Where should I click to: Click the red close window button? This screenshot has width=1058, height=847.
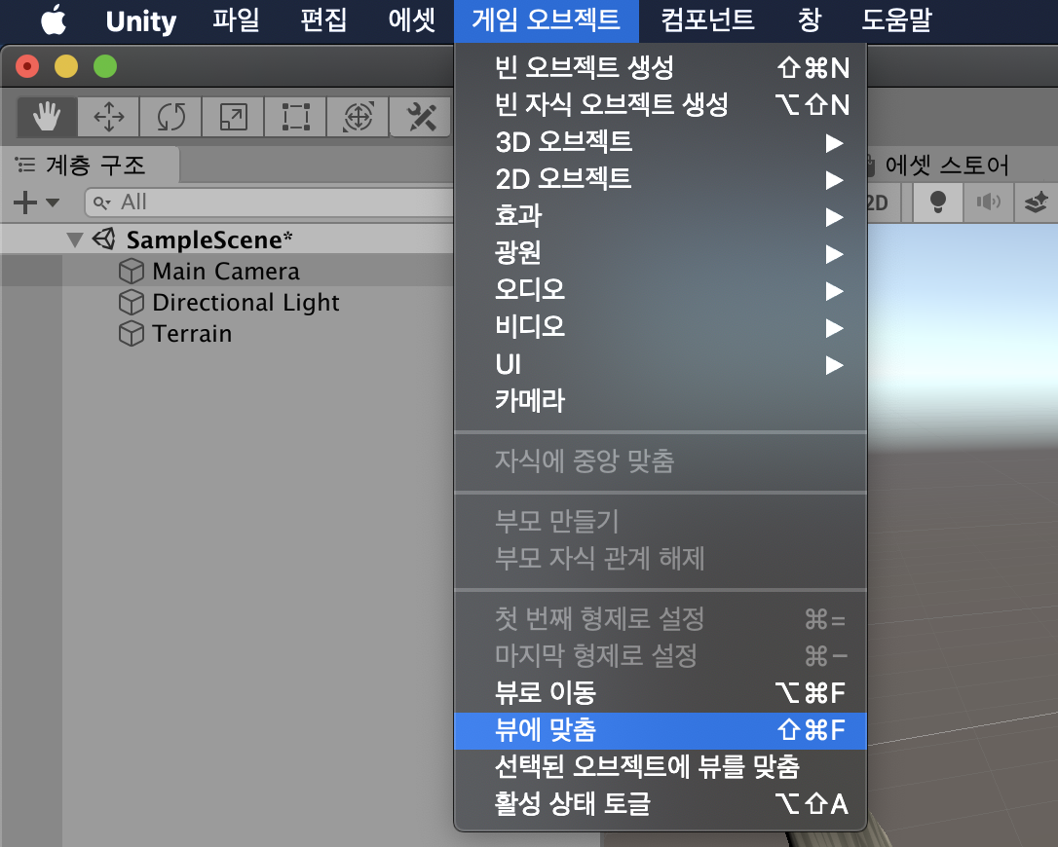tap(27, 67)
